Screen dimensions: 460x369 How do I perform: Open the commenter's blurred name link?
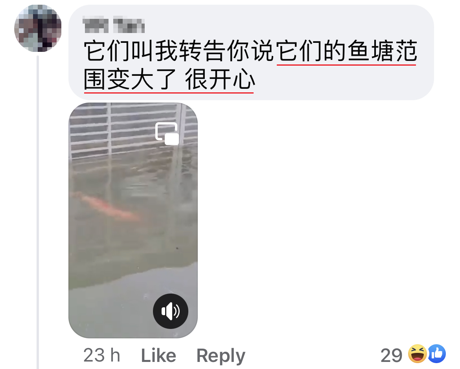(114, 25)
